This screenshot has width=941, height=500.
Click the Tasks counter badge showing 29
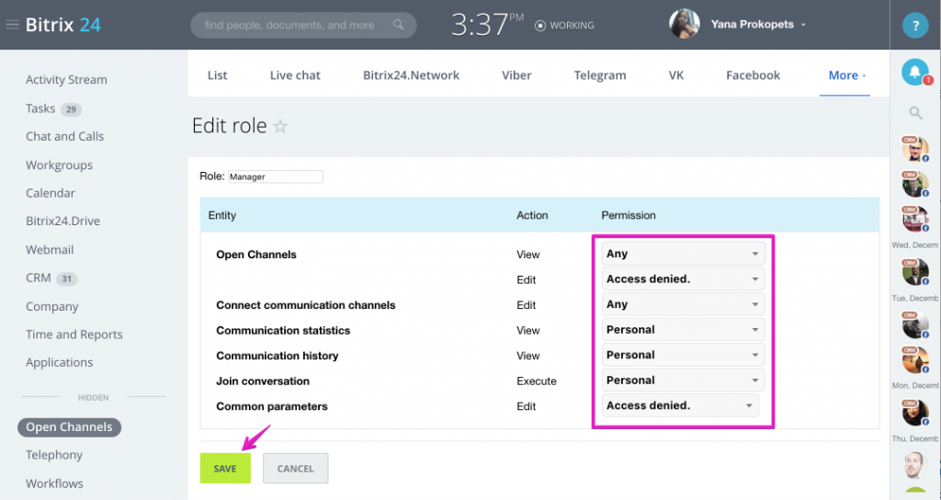tap(72, 109)
